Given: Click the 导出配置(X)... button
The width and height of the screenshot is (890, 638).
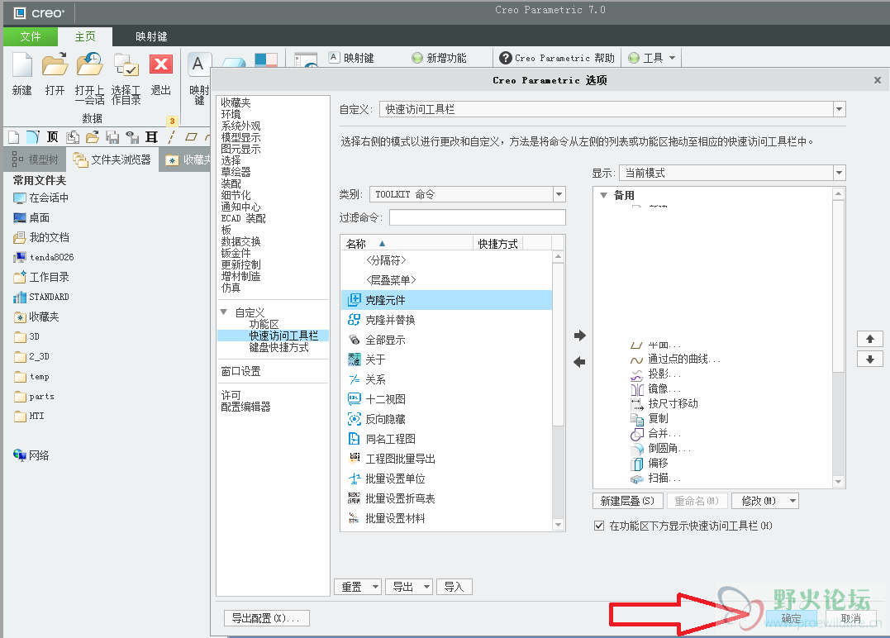Looking at the screenshot, I should click(267, 618).
